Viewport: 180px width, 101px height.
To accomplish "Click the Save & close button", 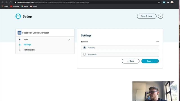I will (x=147, y=16).
